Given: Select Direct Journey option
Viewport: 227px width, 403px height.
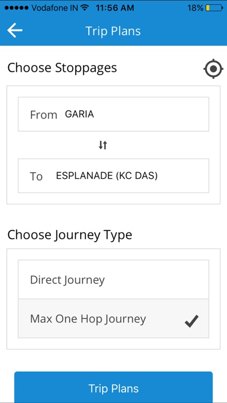Looking at the screenshot, I should click(x=113, y=279).
